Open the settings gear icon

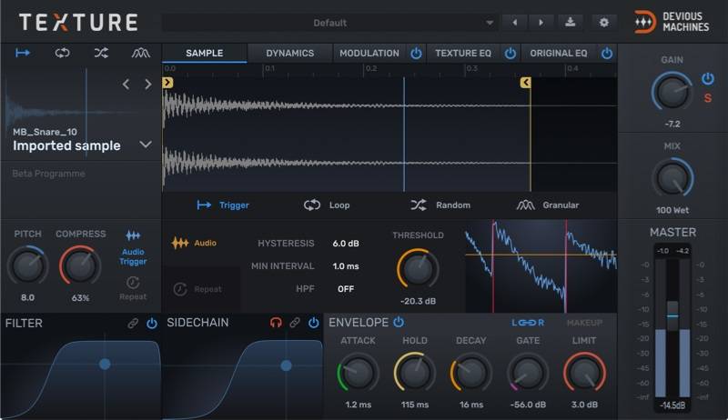602,22
